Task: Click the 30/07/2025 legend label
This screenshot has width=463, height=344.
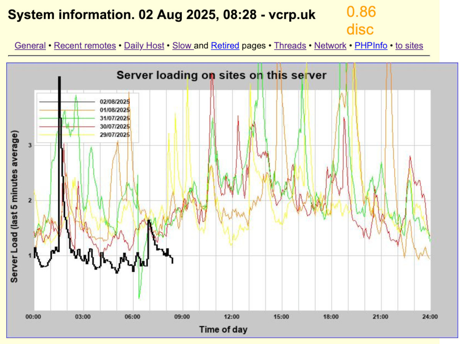Action: (115, 126)
